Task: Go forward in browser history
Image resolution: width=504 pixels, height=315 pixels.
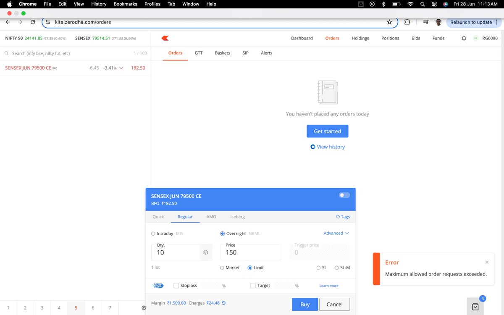Action: (20, 22)
